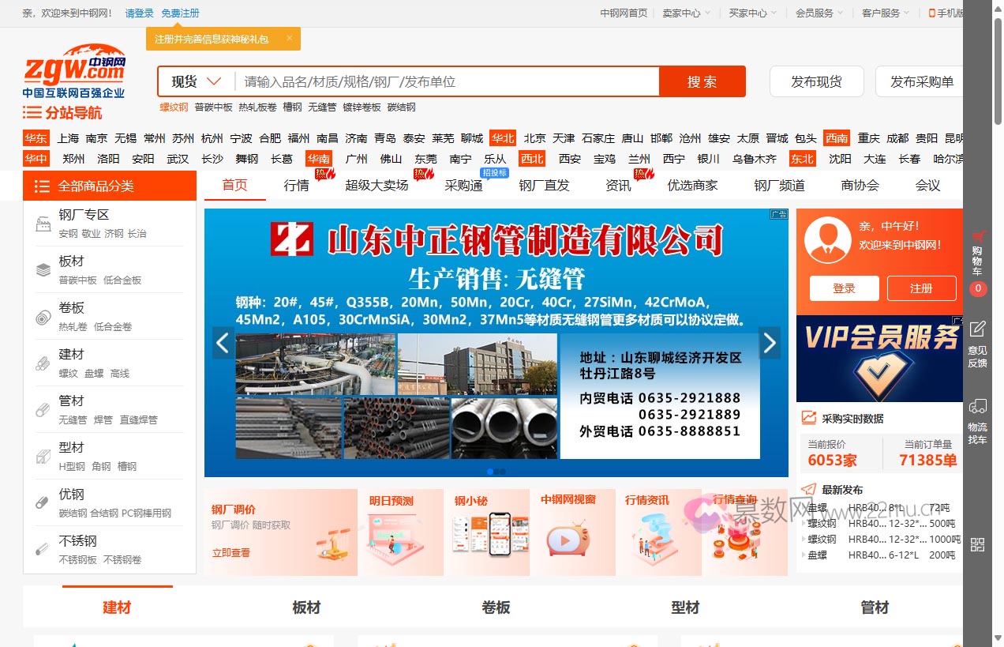Select the active banner carousel dot indicator
The height and width of the screenshot is (647, 1004).
(x=490, y=472)
